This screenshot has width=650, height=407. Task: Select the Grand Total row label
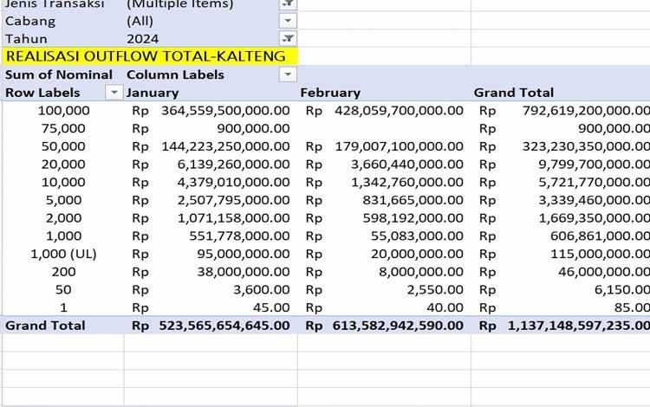point(45,326)
